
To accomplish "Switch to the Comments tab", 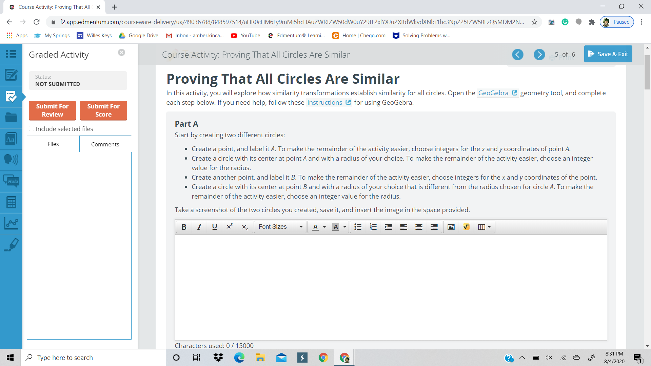I will pos(105,144).
